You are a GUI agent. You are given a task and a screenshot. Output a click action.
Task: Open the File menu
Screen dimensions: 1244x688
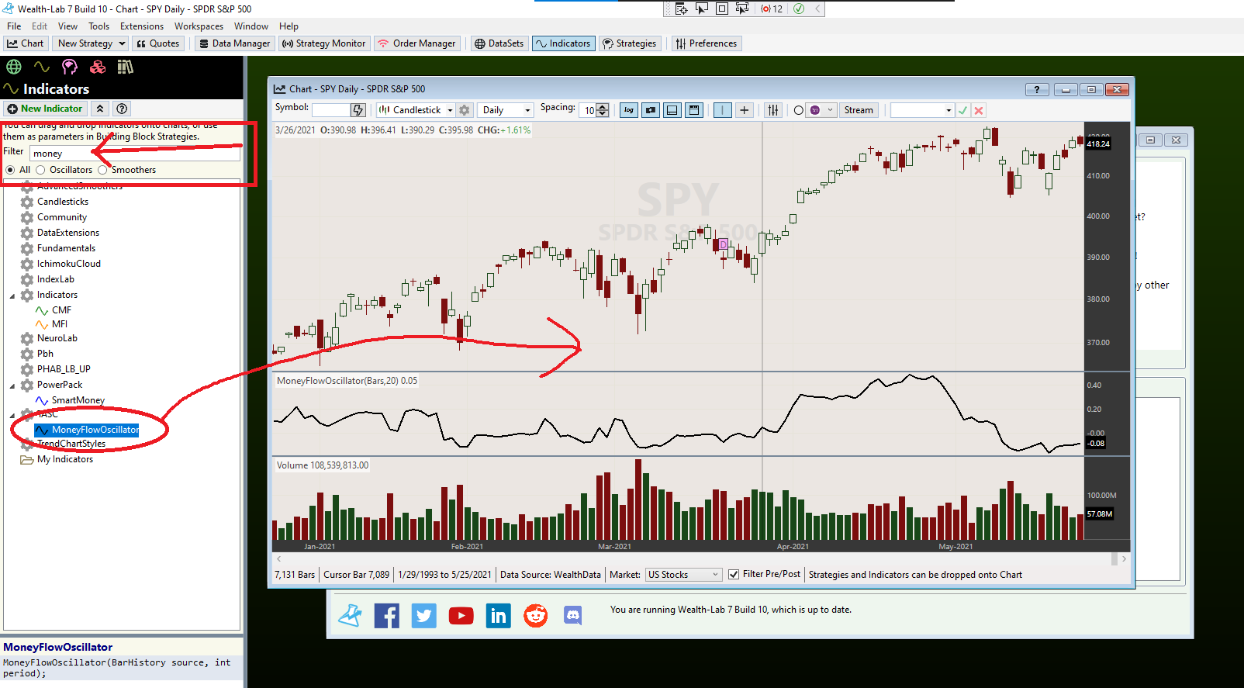point(14,26)
